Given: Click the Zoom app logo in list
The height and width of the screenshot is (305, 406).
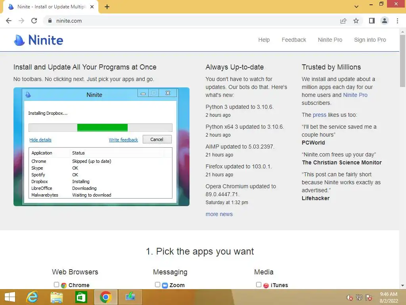Looking at the screenshot, I should coord(165,285).
